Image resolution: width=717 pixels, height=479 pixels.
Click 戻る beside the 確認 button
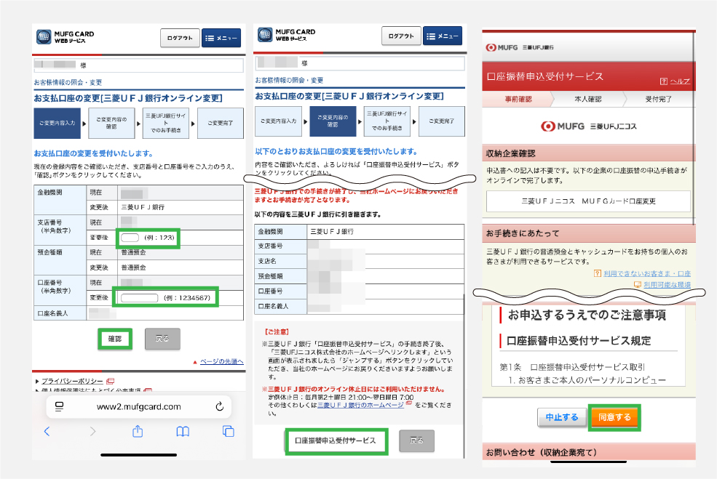pyautogui.click(x=162, y=339)
